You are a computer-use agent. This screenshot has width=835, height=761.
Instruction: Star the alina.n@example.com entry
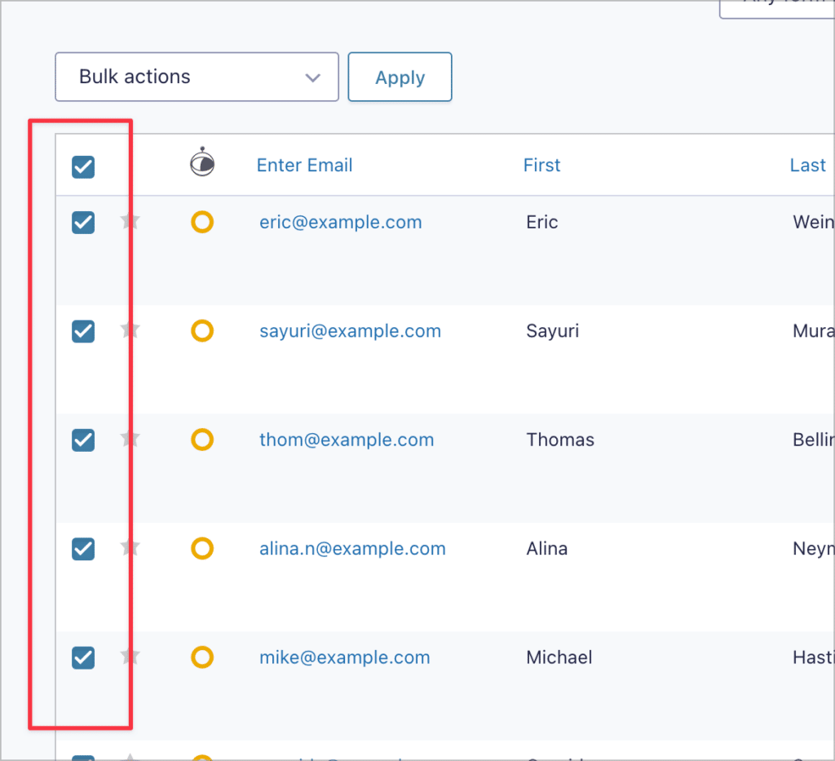click(x=130, y=547)
